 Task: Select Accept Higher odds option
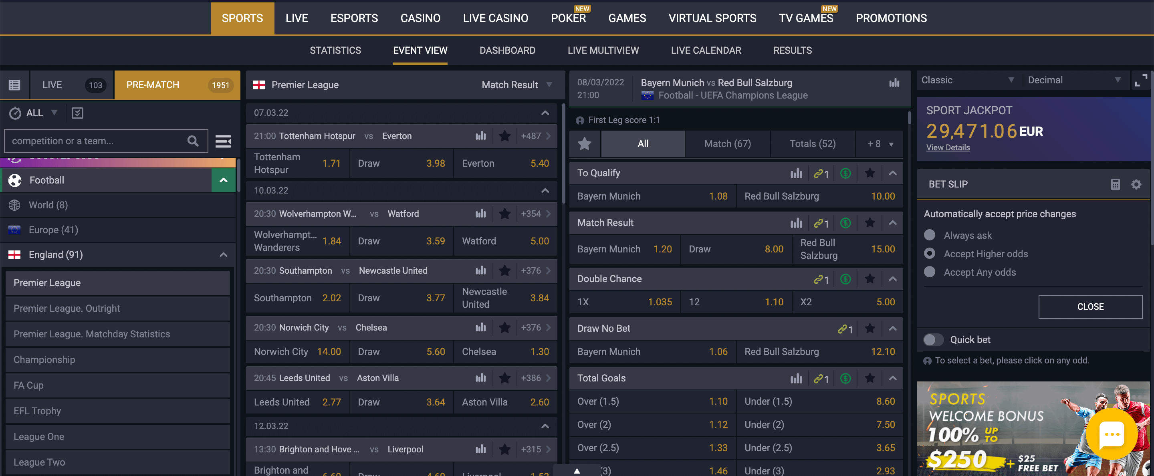(929, 254)
